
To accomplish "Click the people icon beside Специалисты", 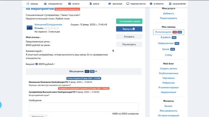I will pyautogui.click(x=45, y=4).
